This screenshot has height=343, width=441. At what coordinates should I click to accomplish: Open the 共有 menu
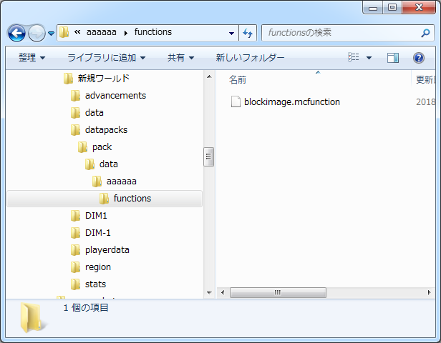pos(181,58)
